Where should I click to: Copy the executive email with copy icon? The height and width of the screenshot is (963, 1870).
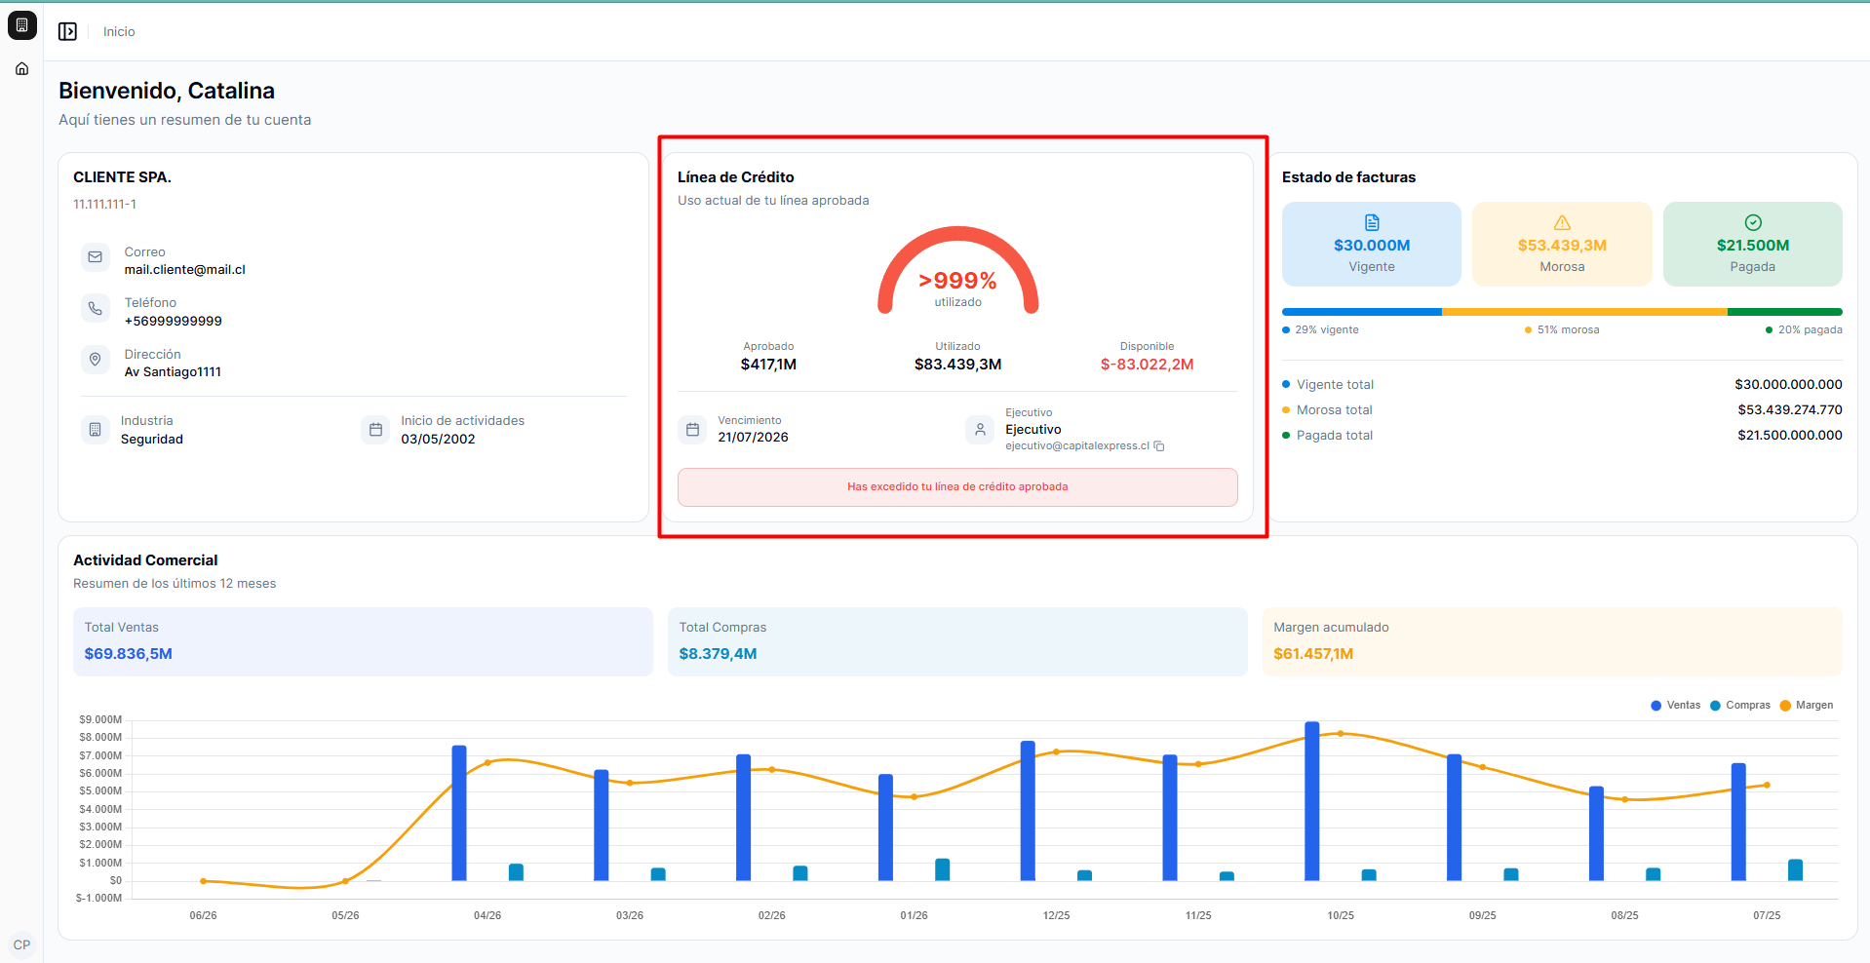point(1159,446)
